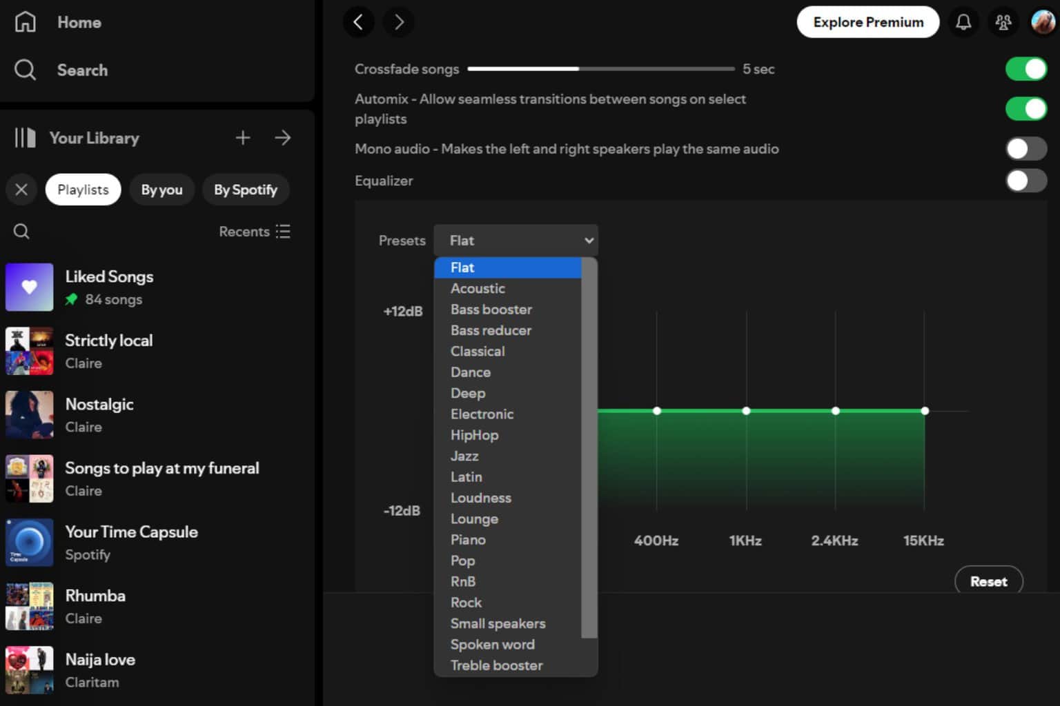Filter library with By you chip
The image size is (1060, 706).
tap(161, 190)
